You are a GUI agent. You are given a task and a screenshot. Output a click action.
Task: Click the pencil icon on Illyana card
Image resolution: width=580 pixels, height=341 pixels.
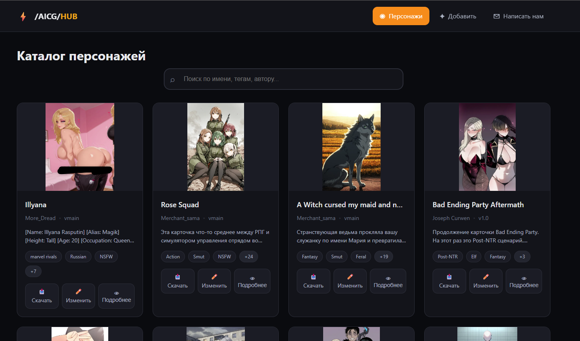pos(78,291)
